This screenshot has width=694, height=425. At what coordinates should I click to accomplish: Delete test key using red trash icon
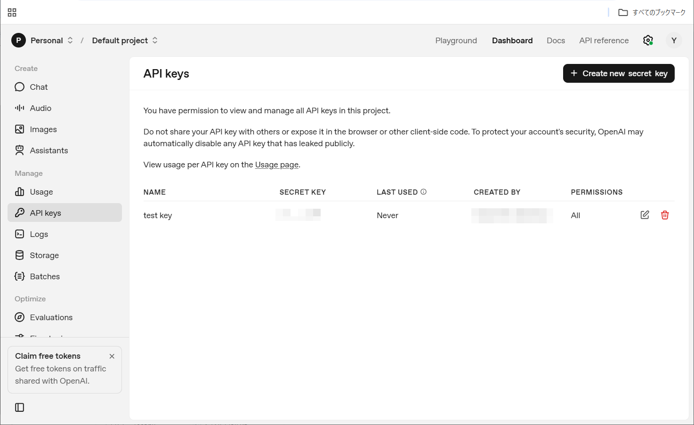pos(665,215)
